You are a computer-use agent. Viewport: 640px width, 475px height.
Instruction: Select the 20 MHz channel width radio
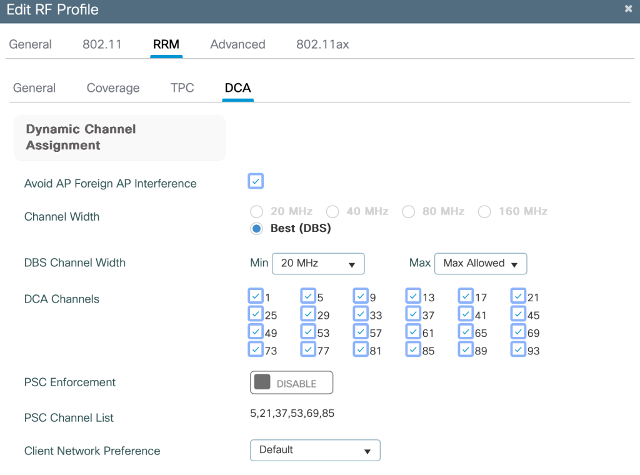[256, 212]
